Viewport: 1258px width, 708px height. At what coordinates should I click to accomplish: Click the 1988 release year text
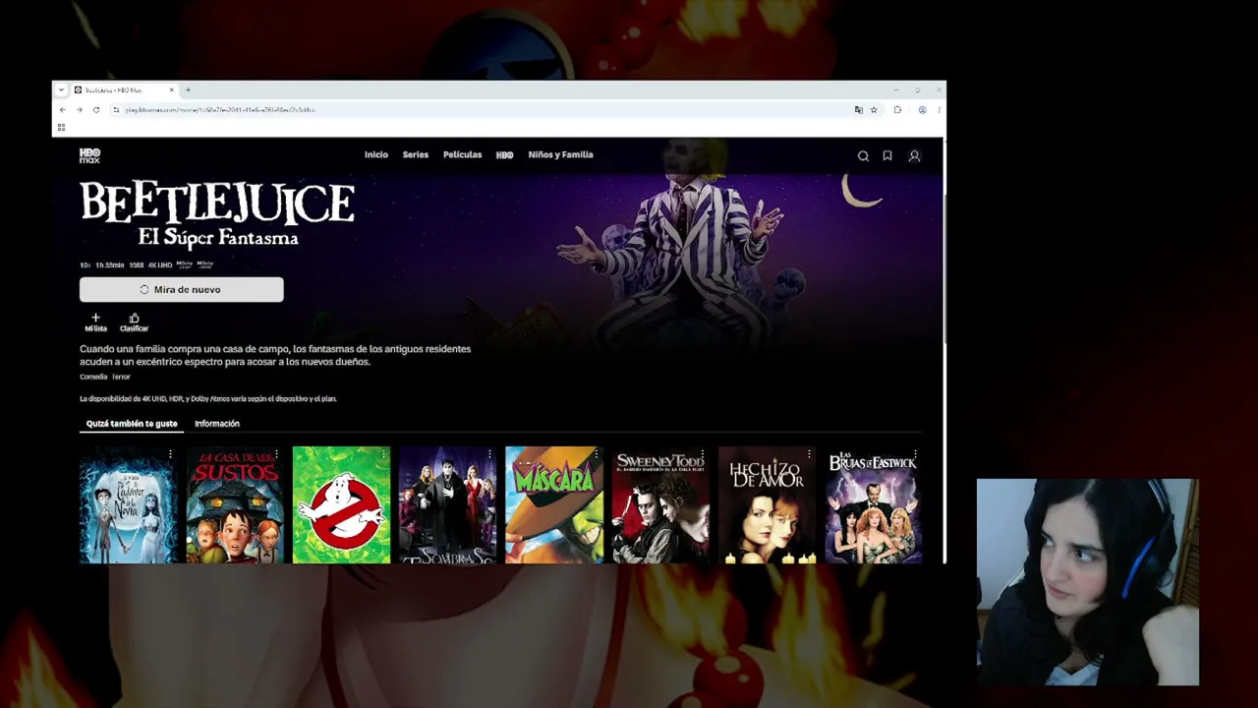coord(137,265)
